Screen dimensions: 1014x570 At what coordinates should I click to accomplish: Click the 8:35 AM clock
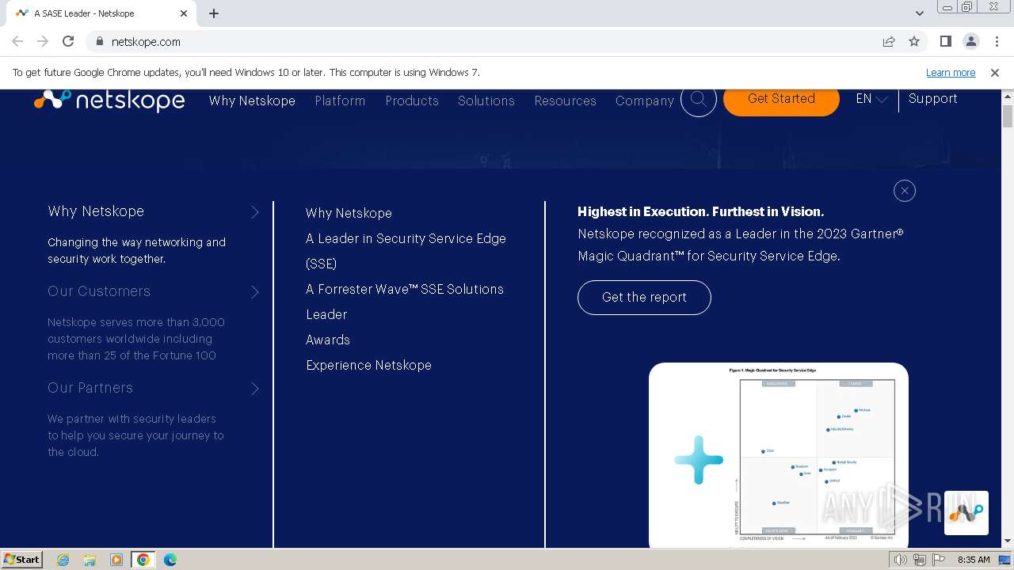(x=974, y=560)
